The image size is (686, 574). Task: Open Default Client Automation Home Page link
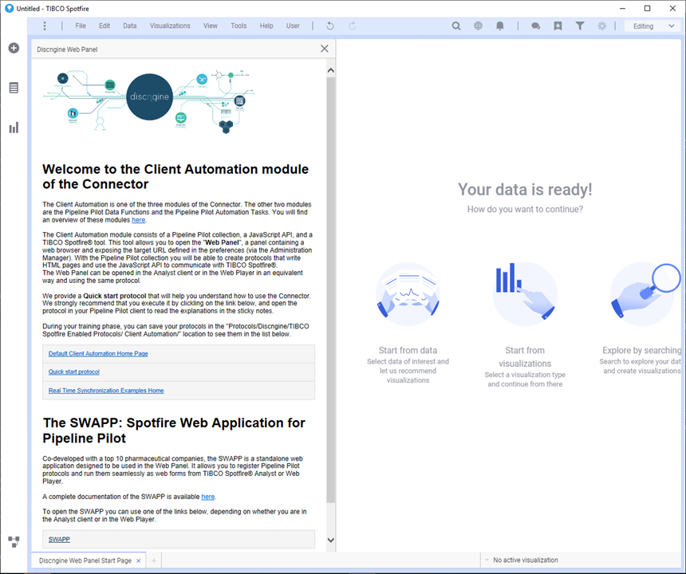(98, 353)
